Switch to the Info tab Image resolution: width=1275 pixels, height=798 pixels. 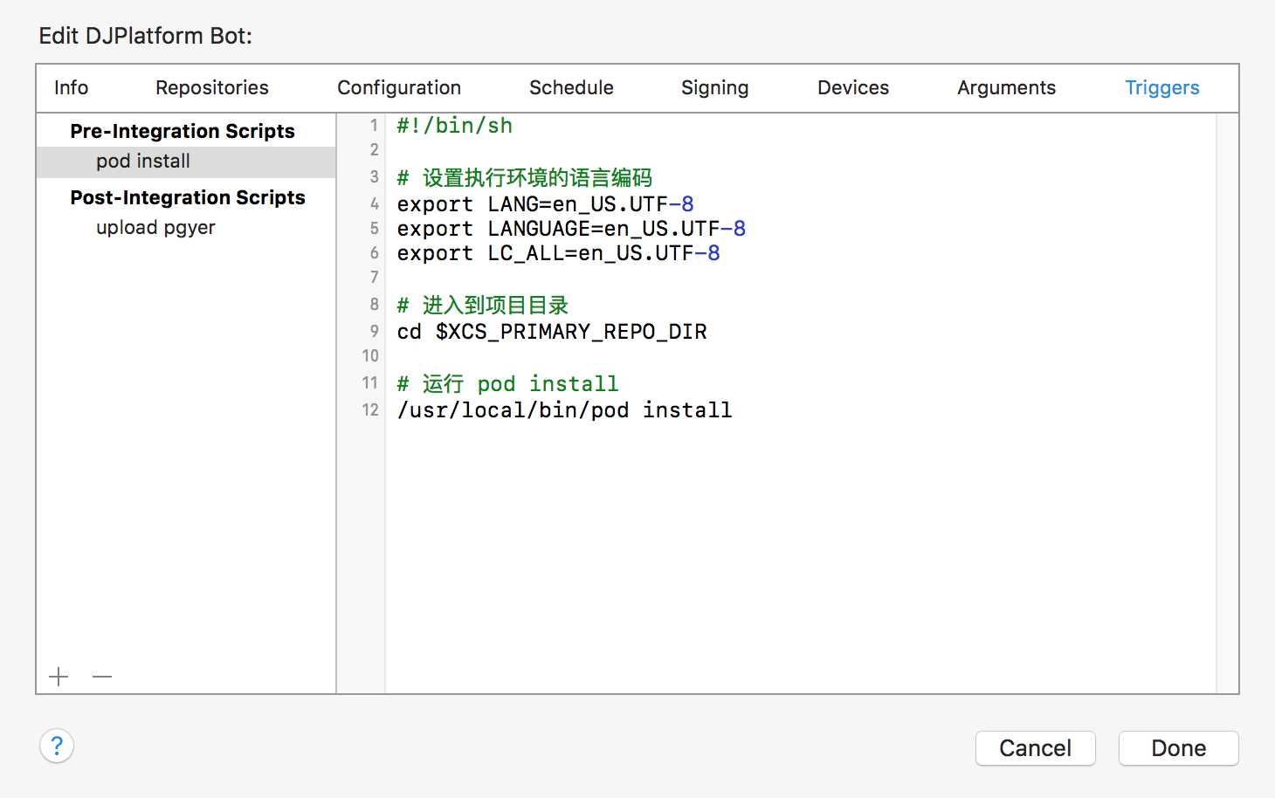click(71, 87)
